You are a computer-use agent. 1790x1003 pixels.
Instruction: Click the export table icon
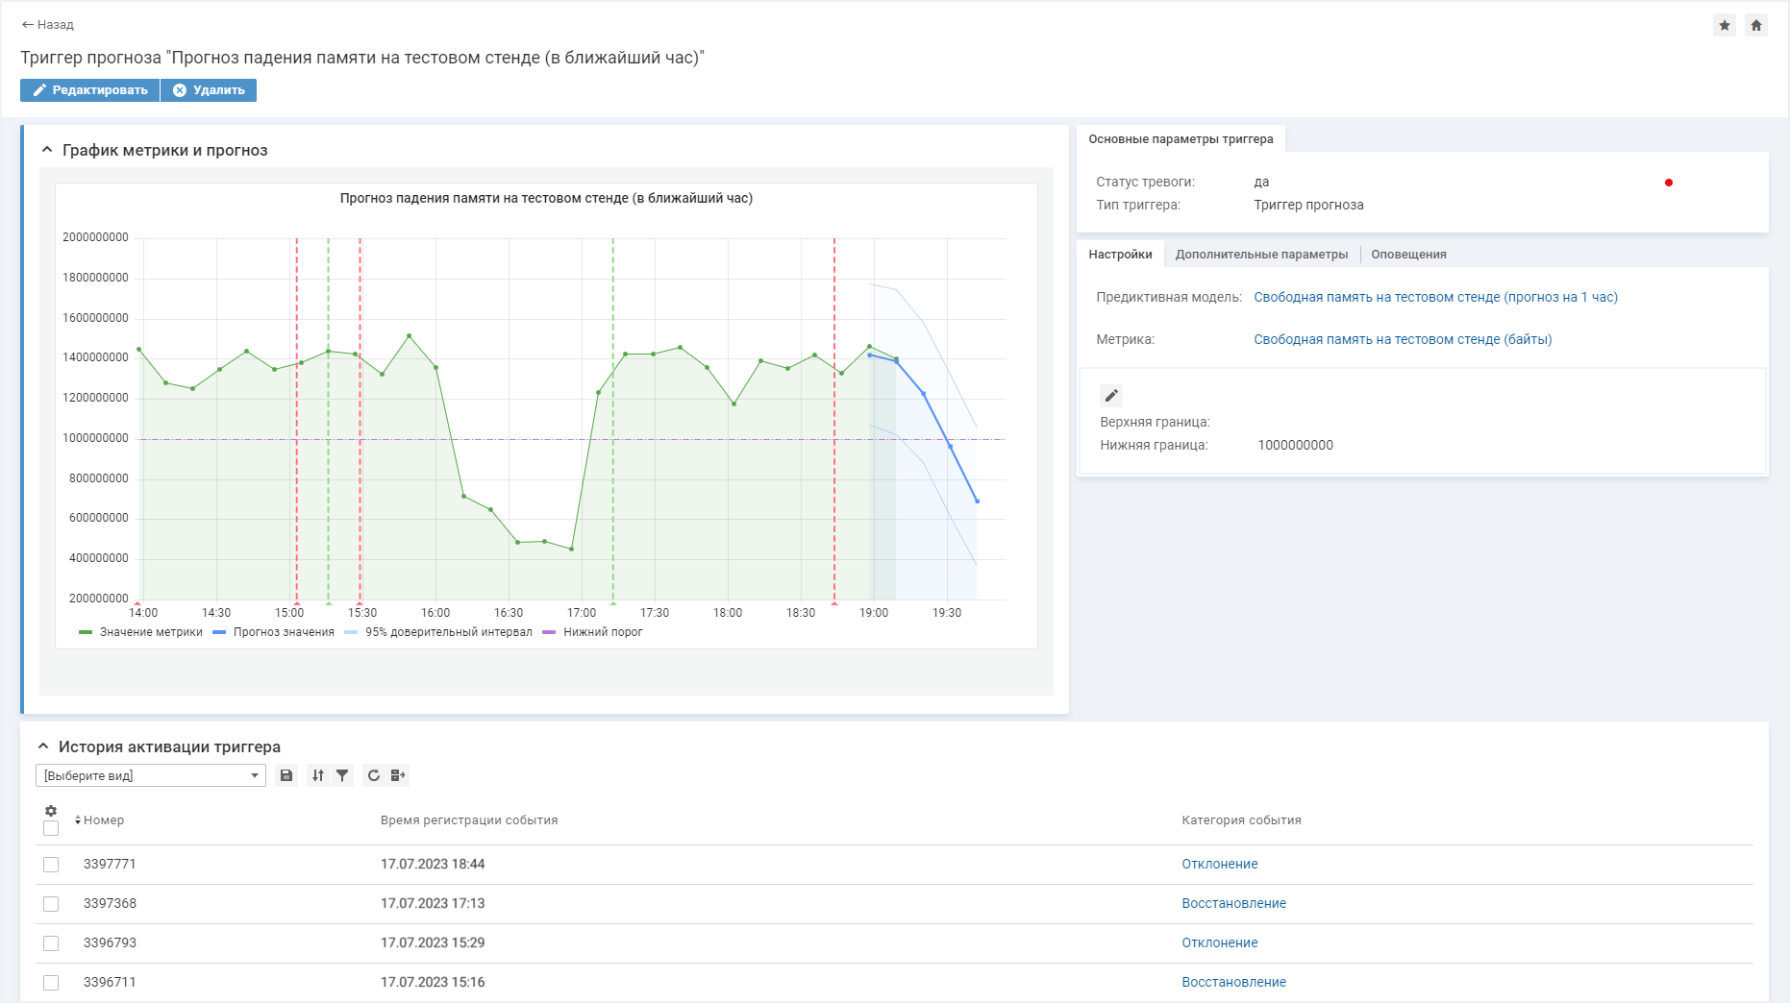[x=398, y=775]
